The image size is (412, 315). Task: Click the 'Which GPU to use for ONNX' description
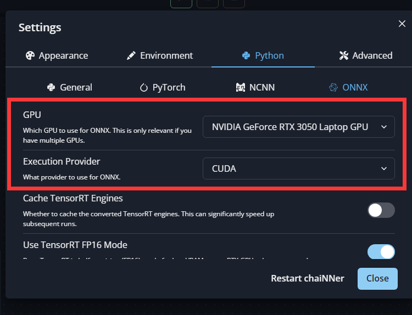click(107, 136)
